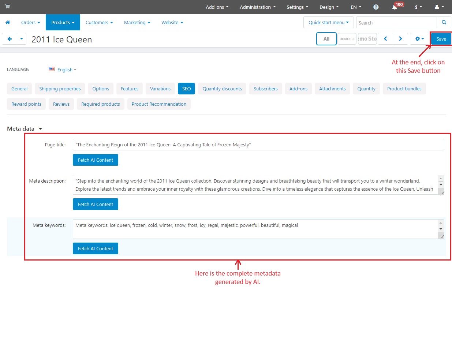Switch to the Reviews tab

point(61,104)
